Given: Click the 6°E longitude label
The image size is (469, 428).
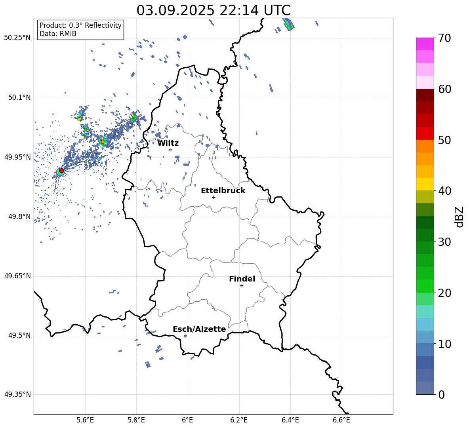Looking at the screenshot, I should pyautogui.click(x=187, y=420).
